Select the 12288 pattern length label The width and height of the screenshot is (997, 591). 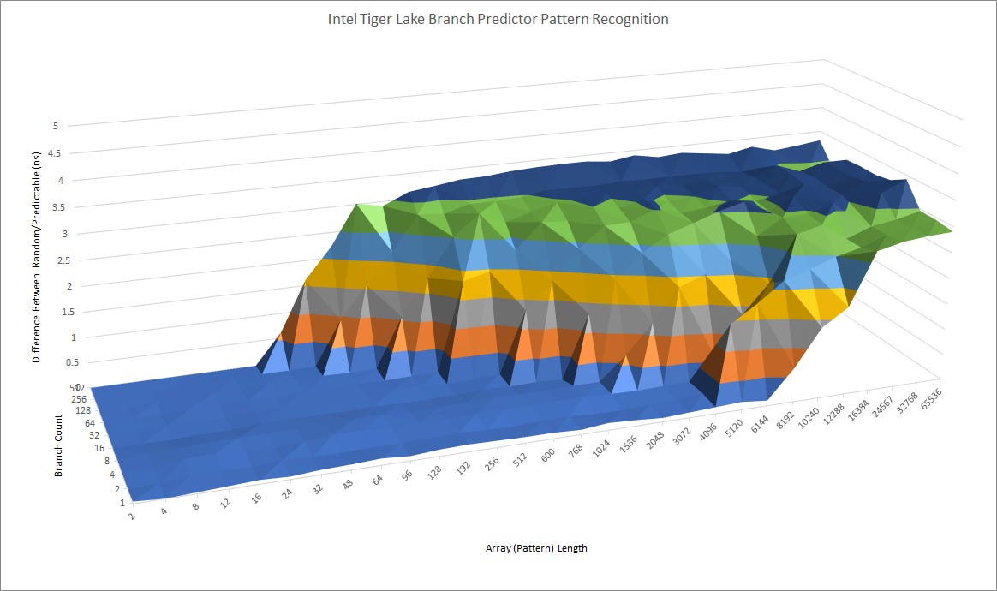[x=833, y=413]
